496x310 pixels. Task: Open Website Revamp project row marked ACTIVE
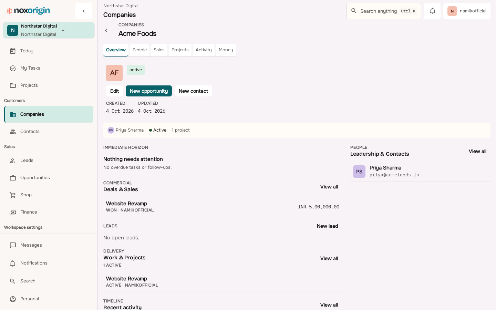coord(223,282)
